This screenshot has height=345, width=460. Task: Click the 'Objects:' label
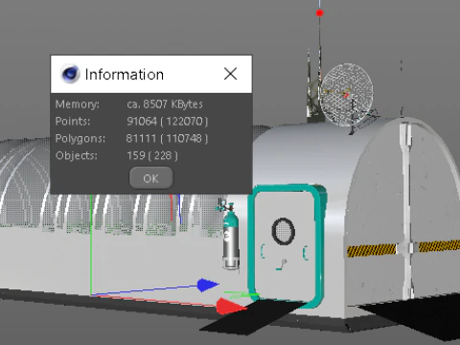[x=77, y=155]
